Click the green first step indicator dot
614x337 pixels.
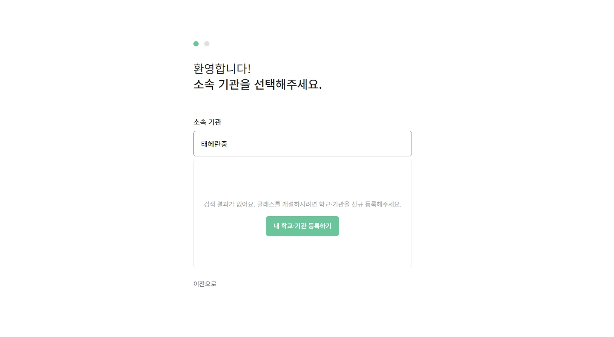196,44
